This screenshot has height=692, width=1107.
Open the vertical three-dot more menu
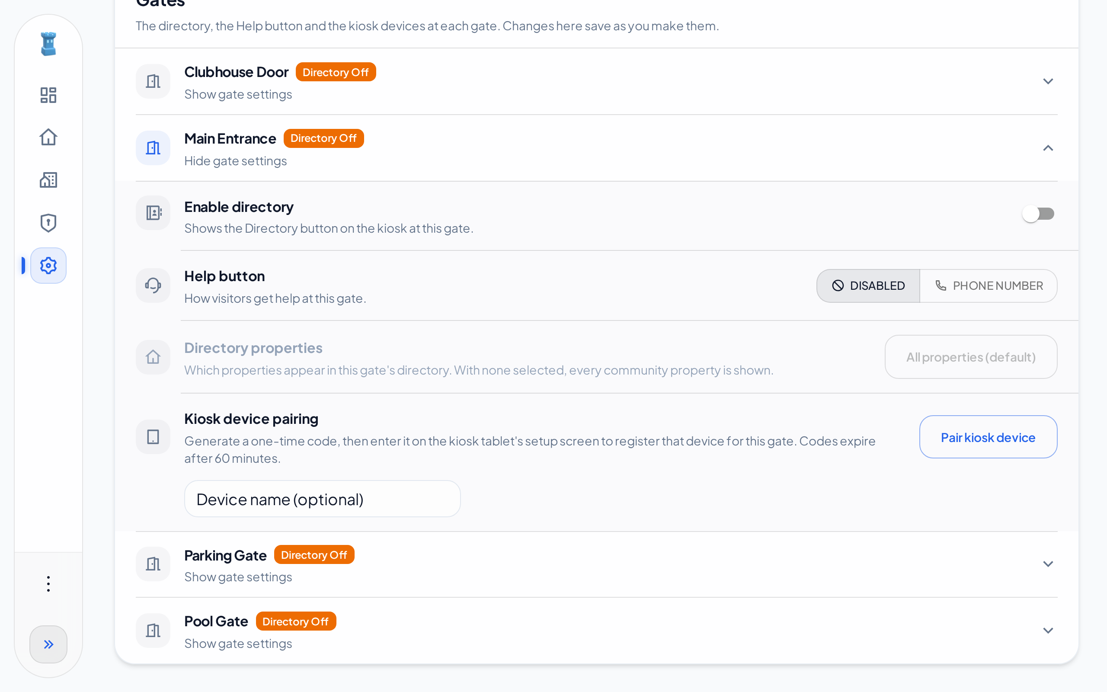pyautogui.click(x=48, y=584)
